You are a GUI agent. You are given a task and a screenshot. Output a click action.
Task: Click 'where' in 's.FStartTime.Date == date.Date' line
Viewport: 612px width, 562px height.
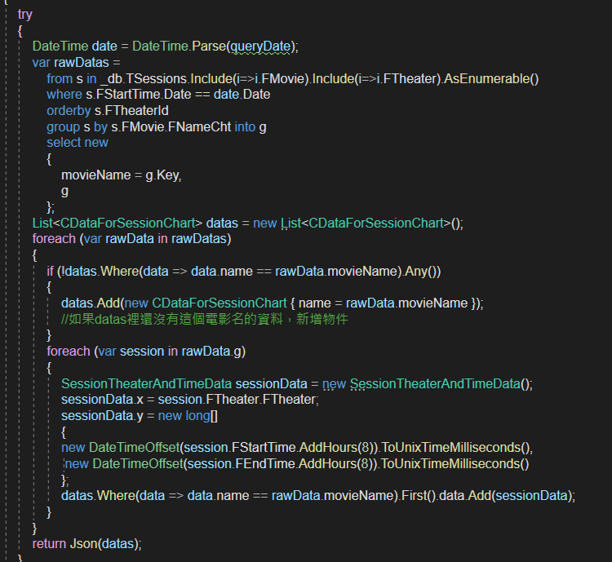(64, 95)
